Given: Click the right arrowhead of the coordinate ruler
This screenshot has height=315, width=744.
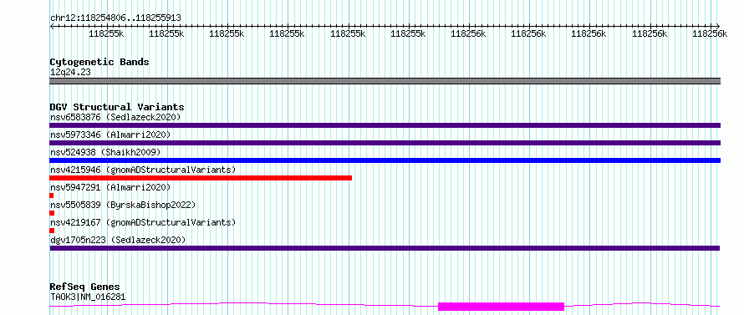Looking at the screenshot, I should pyautogui.click(x=718, y=26).
